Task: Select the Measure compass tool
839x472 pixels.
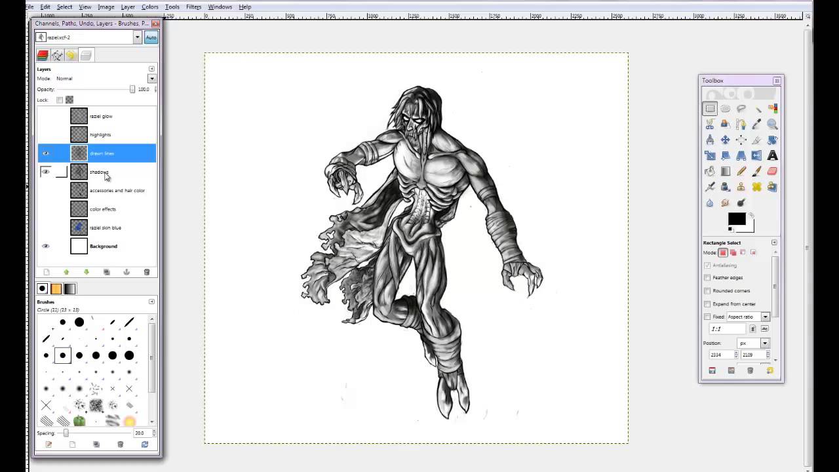Action: pos(710,140)
